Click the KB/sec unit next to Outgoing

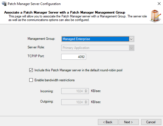pos(96,102)
